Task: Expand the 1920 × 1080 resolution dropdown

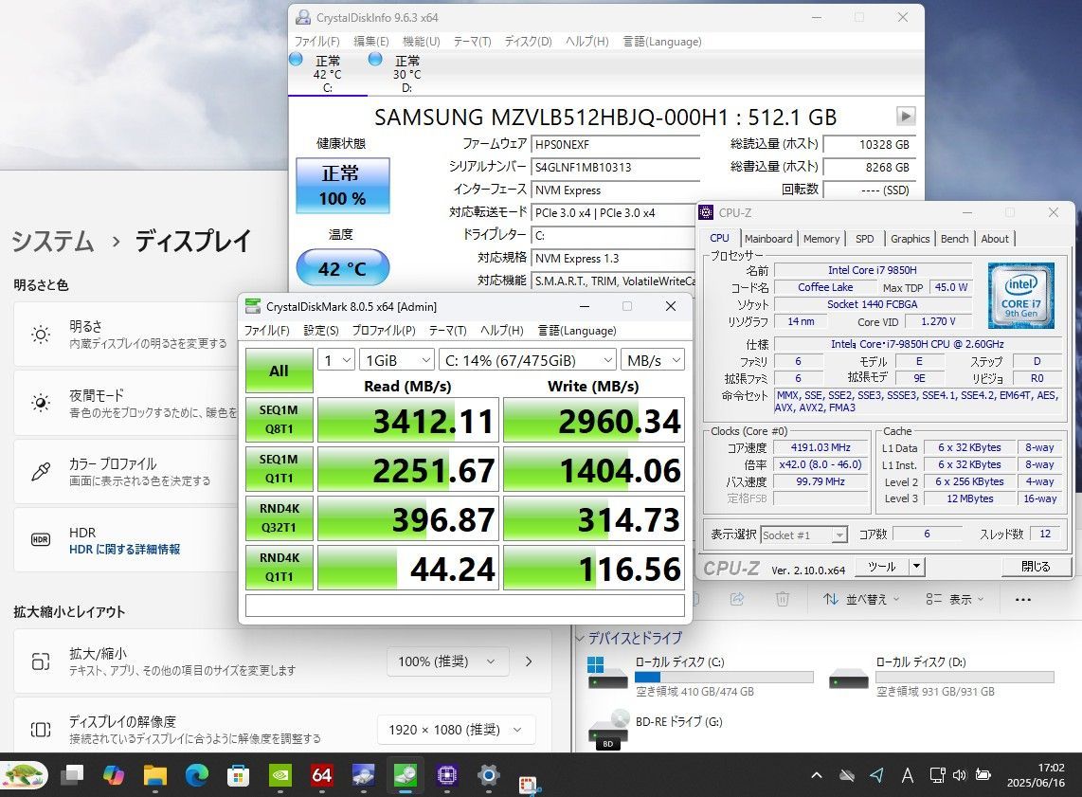Action: coord(456,730)
